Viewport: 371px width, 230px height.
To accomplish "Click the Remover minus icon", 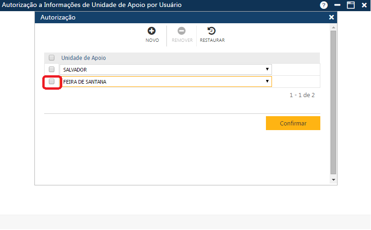I will click(182, 31).
